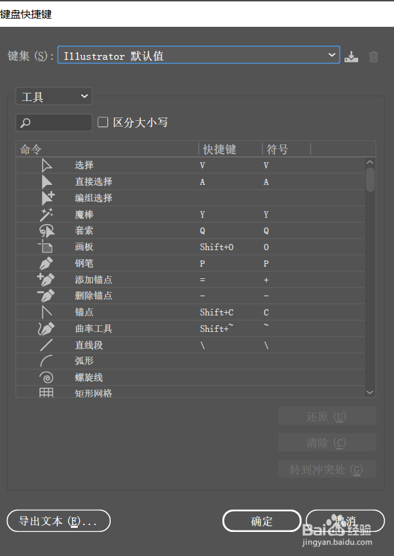Image resolution: width=394 pixels, height=556 pixels.
Task: Select the 直线段 command label
Action: point(89,345)
